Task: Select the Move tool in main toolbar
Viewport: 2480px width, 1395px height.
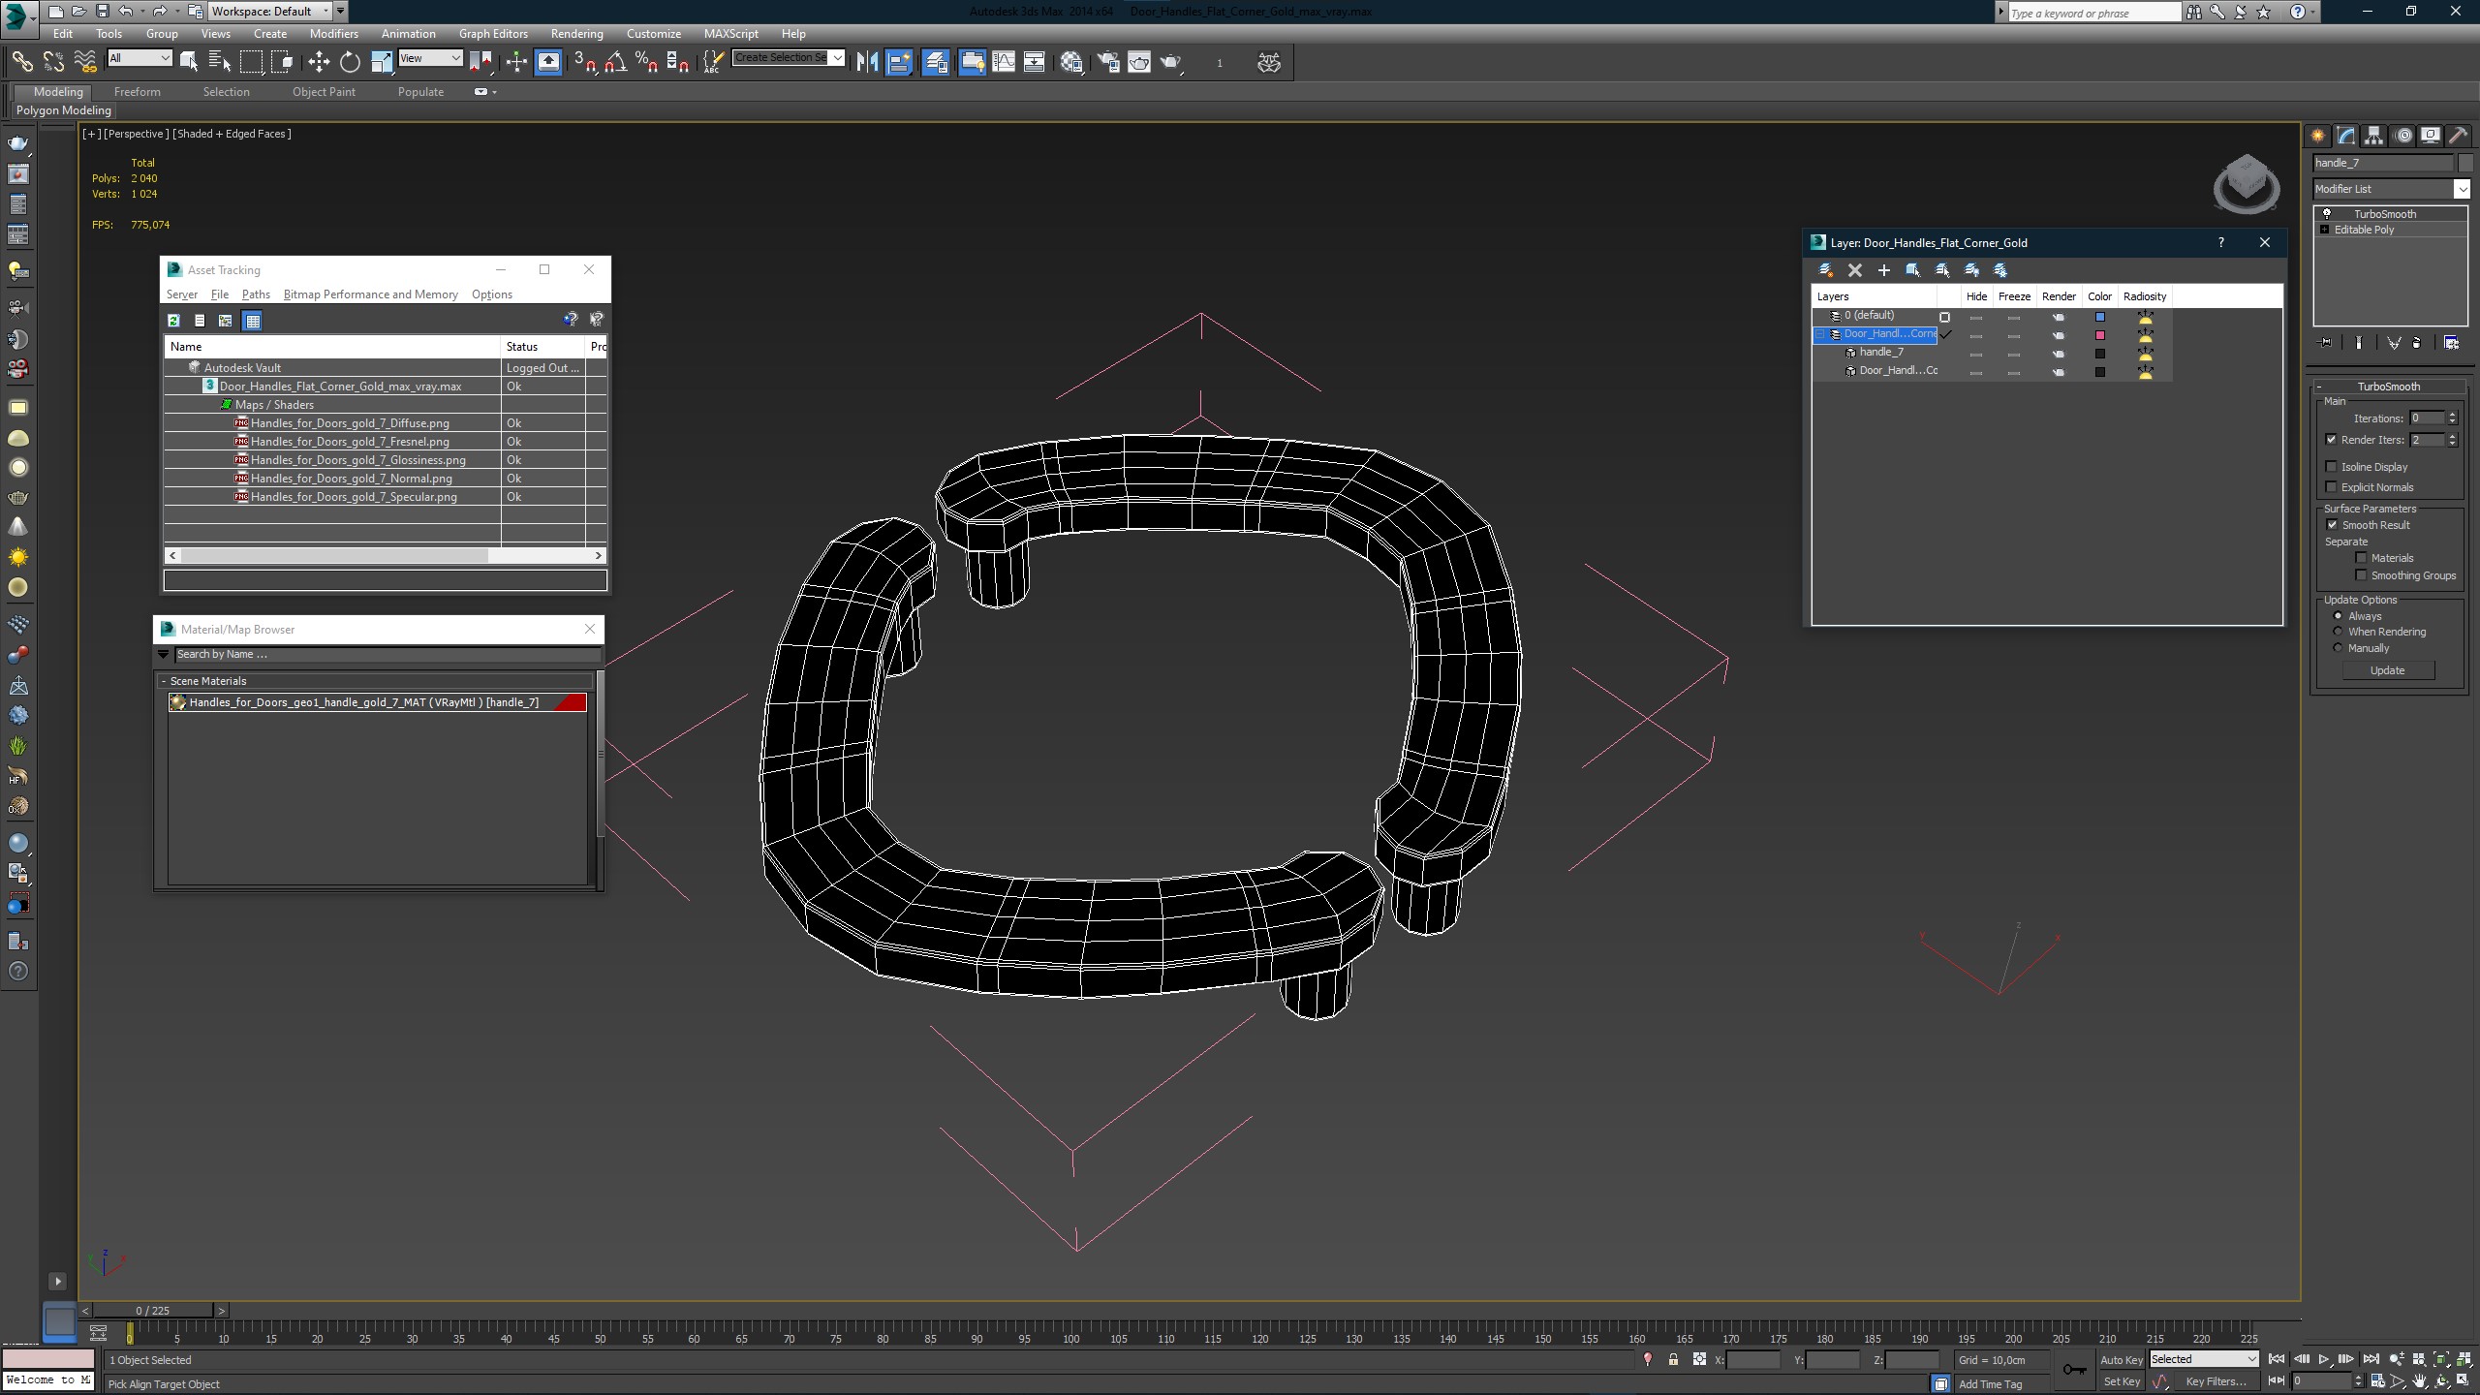Action: pyautogui.click(x=319, y=62)
